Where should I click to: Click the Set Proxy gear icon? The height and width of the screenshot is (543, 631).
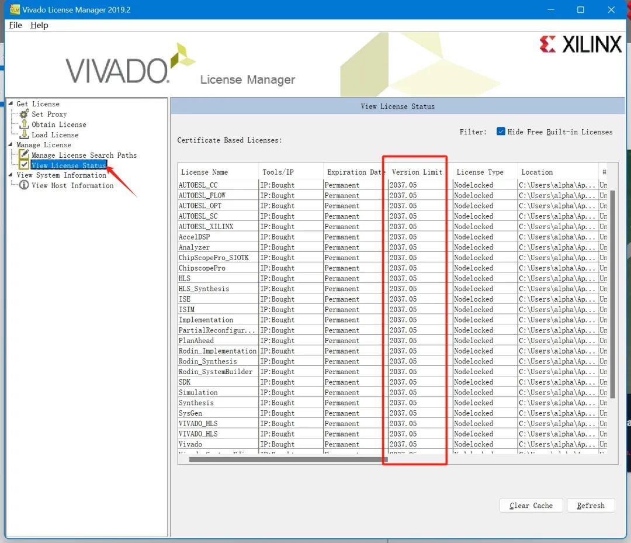click(x=24, y=114)
